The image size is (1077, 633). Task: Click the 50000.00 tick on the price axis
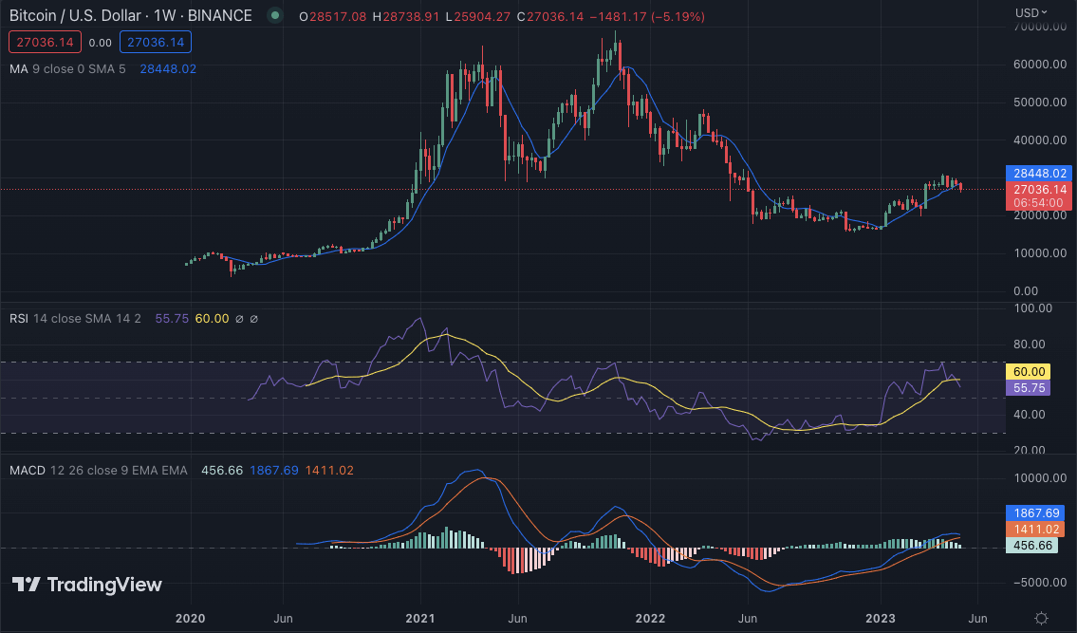(x=1040, y=102)
